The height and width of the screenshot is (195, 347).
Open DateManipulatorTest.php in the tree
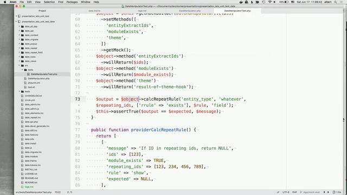44,74
